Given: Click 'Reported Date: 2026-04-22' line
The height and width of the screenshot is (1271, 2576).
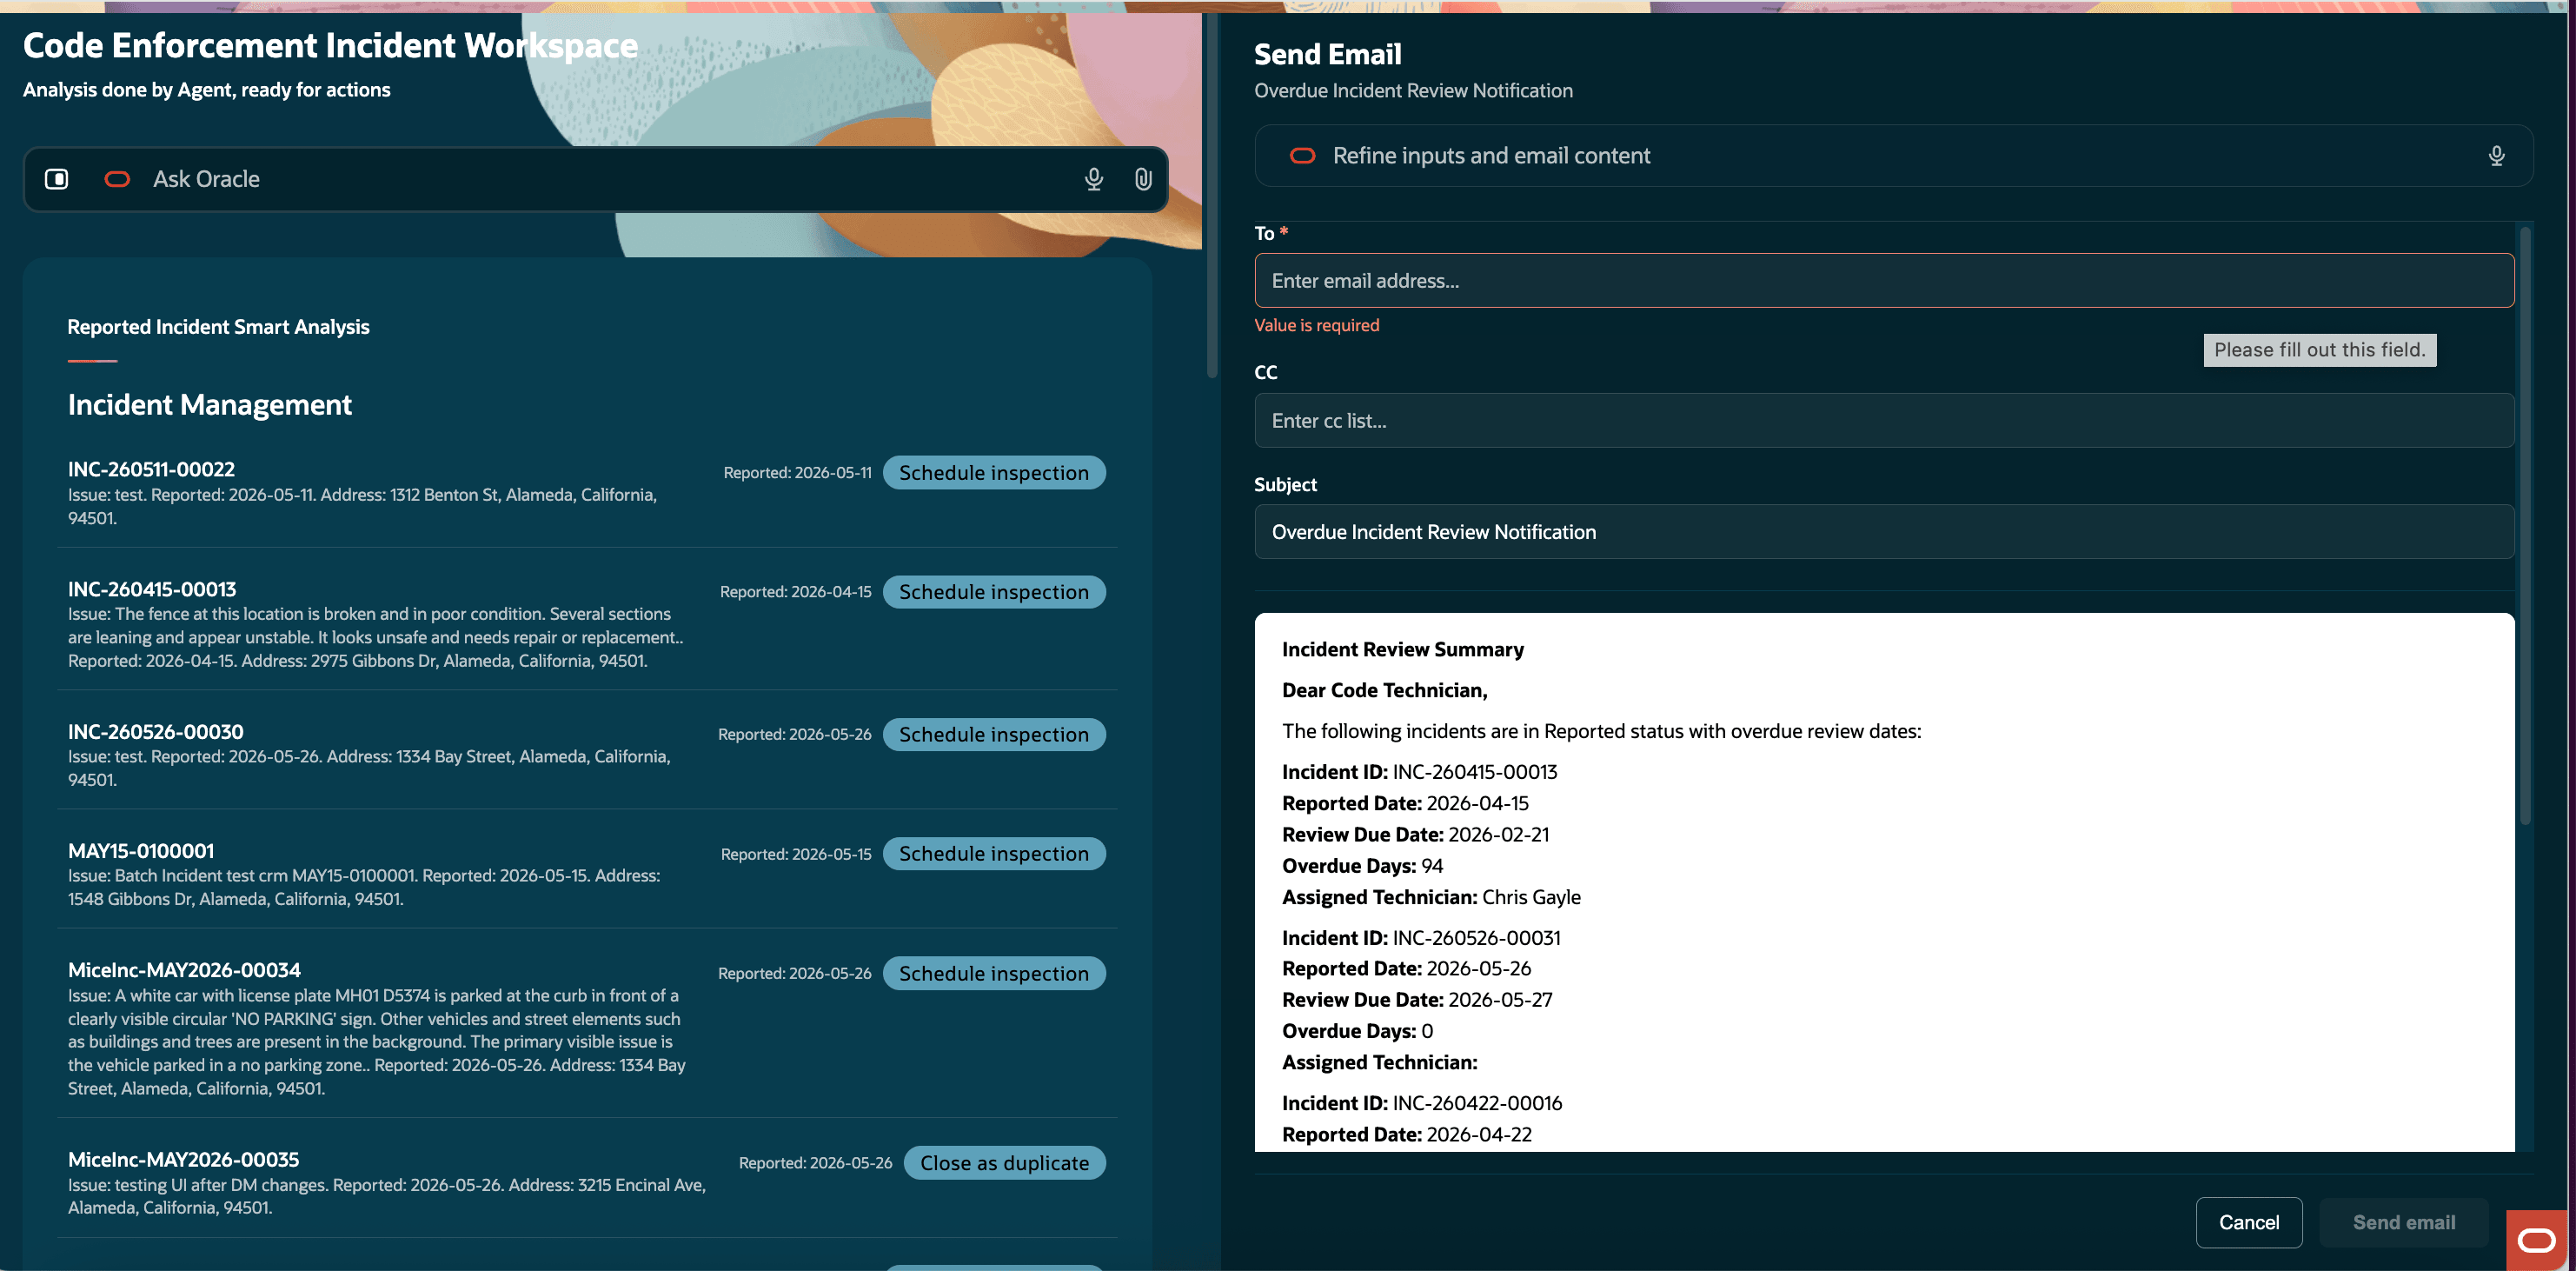Looking at the screenshot, I should click(1406, 1135).
